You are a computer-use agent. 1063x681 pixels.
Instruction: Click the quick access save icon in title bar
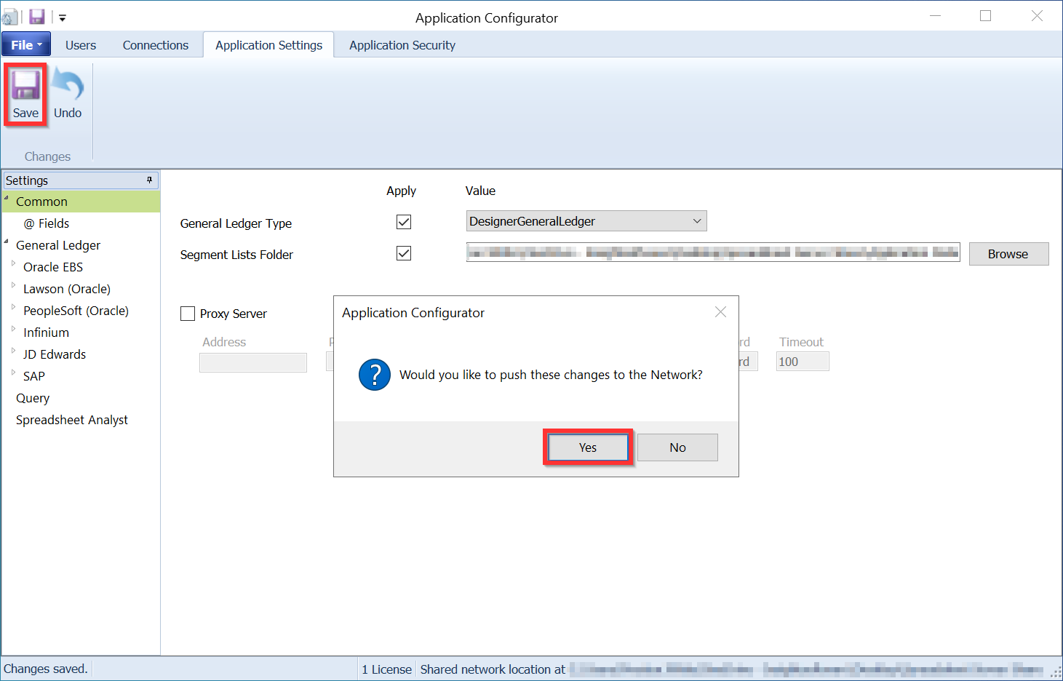coord(36,17)
